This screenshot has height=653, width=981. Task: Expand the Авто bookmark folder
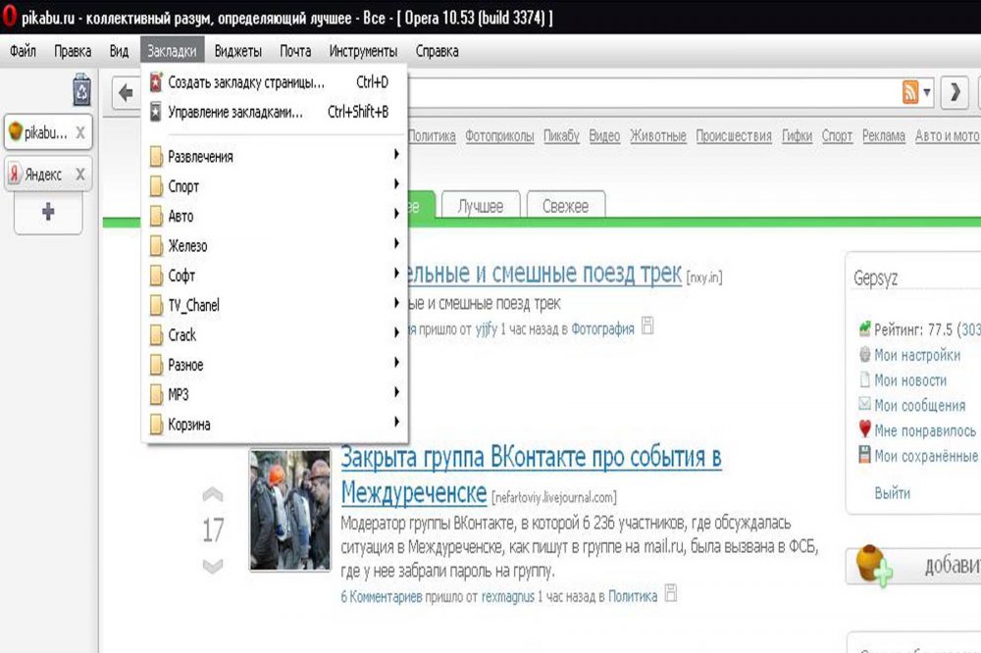tap(274, 216)
